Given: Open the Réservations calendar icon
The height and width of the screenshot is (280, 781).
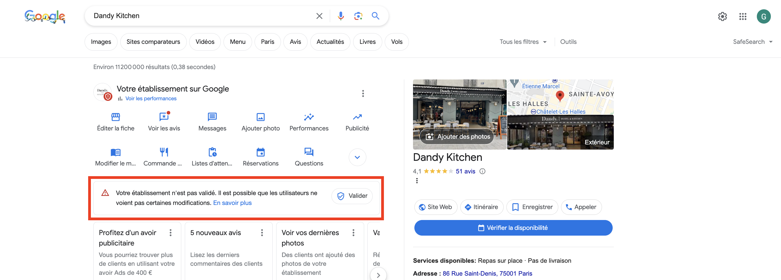Looking at the screenshot, I should pyautogui.click(x=260, y=152).
